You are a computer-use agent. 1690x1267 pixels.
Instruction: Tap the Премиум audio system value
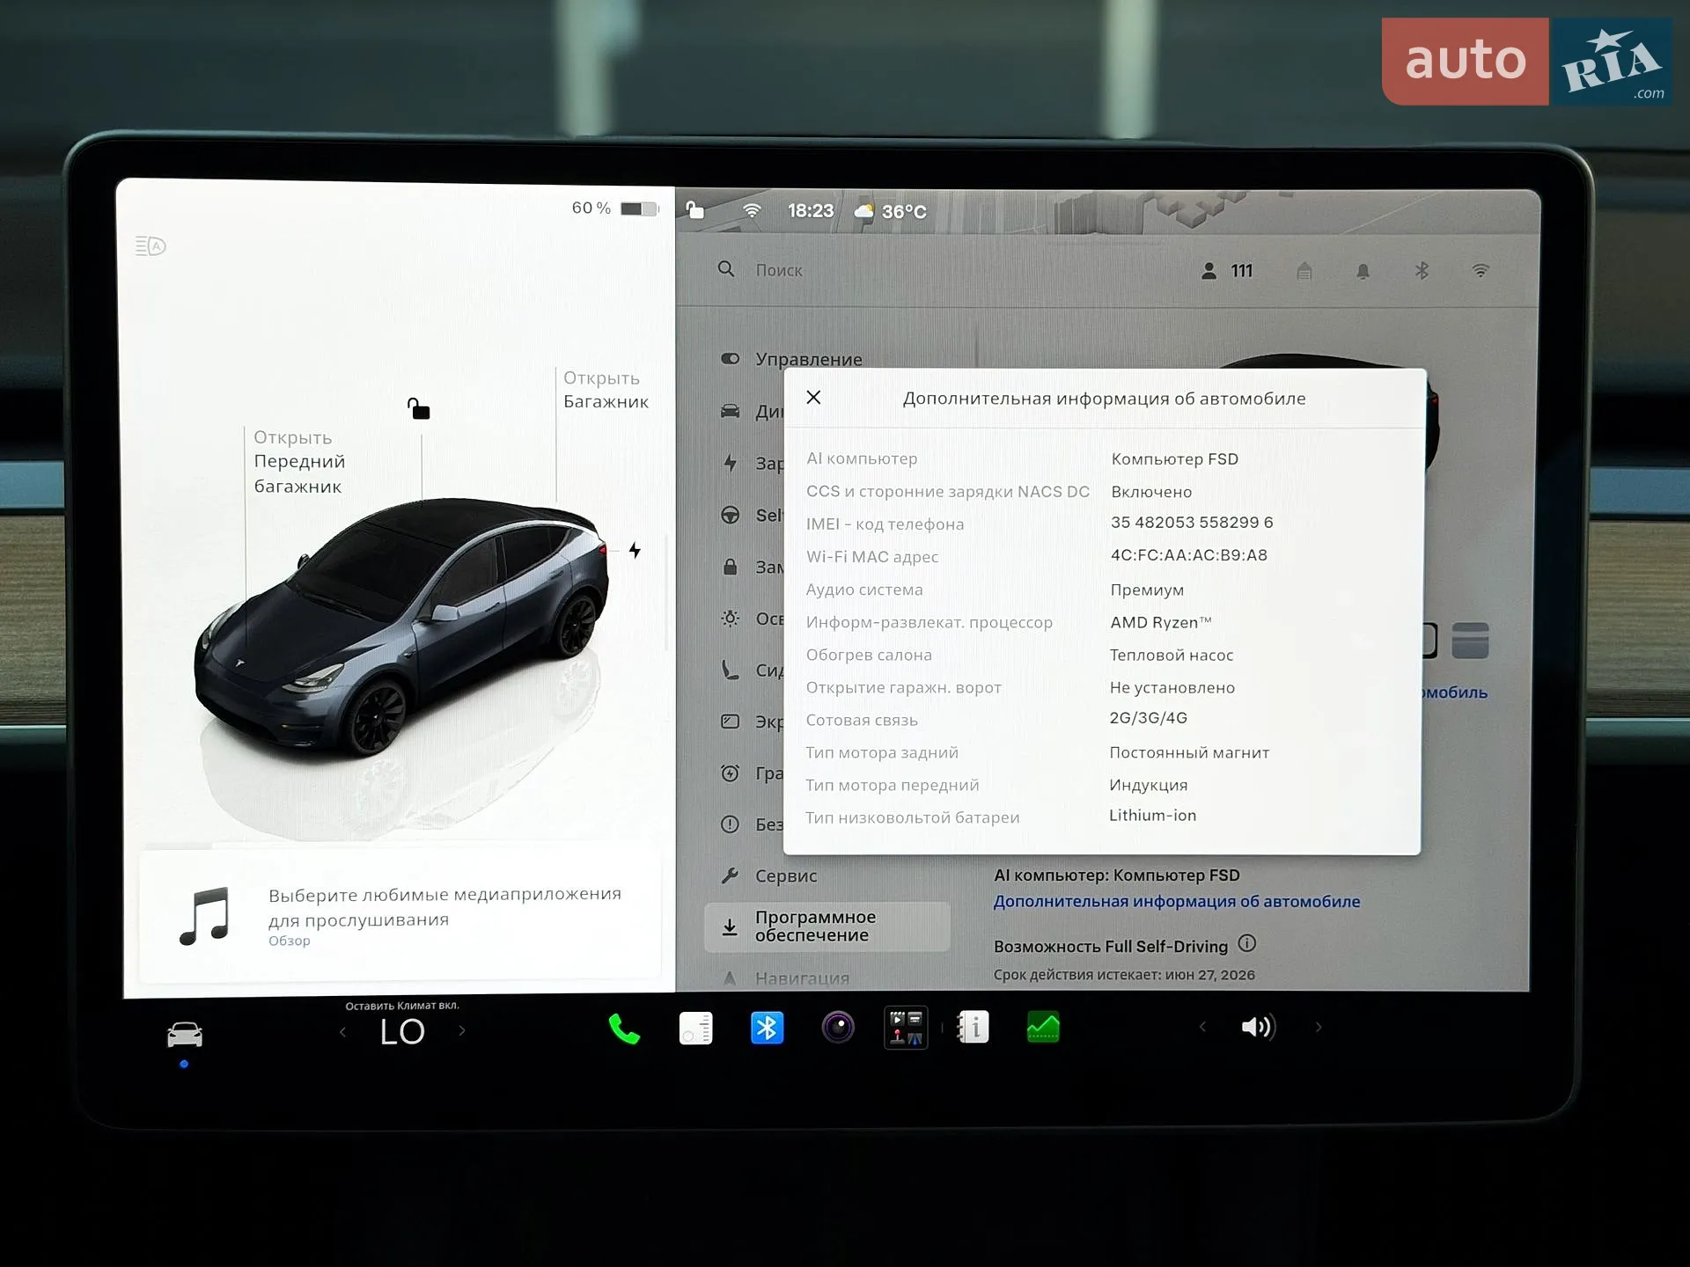[x=1147, y=590]
